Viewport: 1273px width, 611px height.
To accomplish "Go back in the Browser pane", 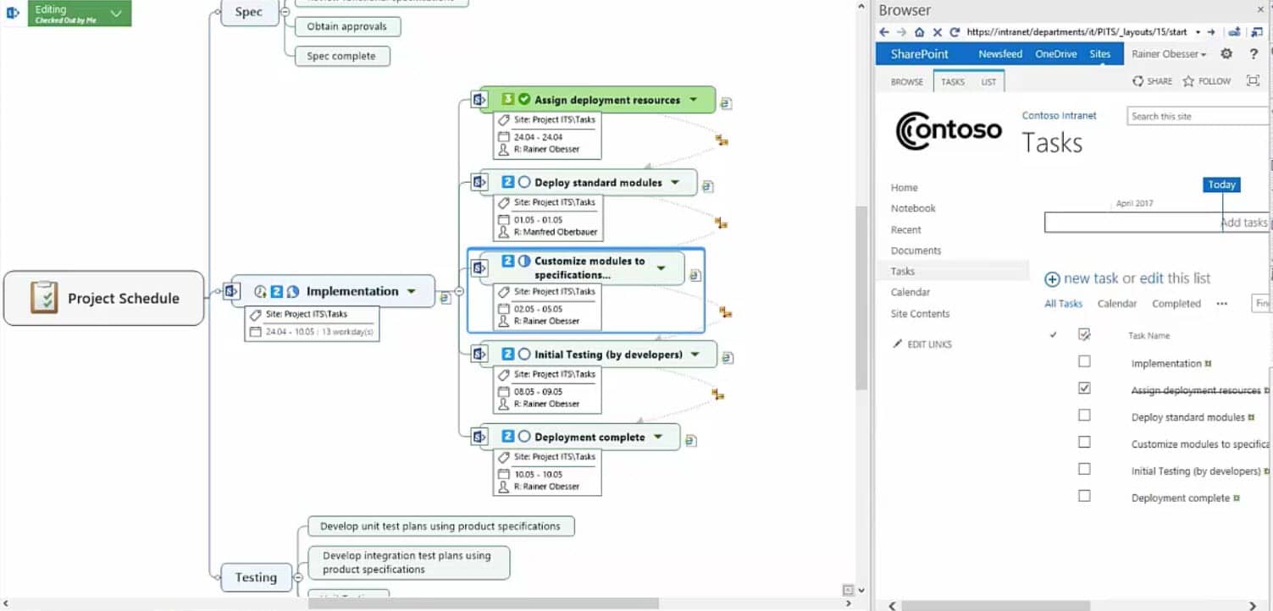I will coord(884,32).
